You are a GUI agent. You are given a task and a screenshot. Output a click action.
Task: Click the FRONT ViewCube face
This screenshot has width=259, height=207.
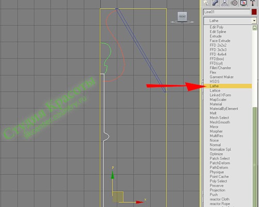pos(182,17)
